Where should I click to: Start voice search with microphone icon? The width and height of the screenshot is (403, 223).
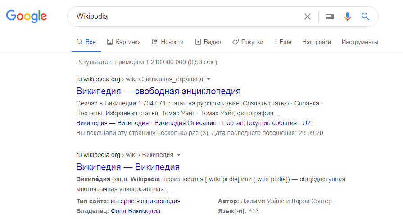(x=348, y=17)
